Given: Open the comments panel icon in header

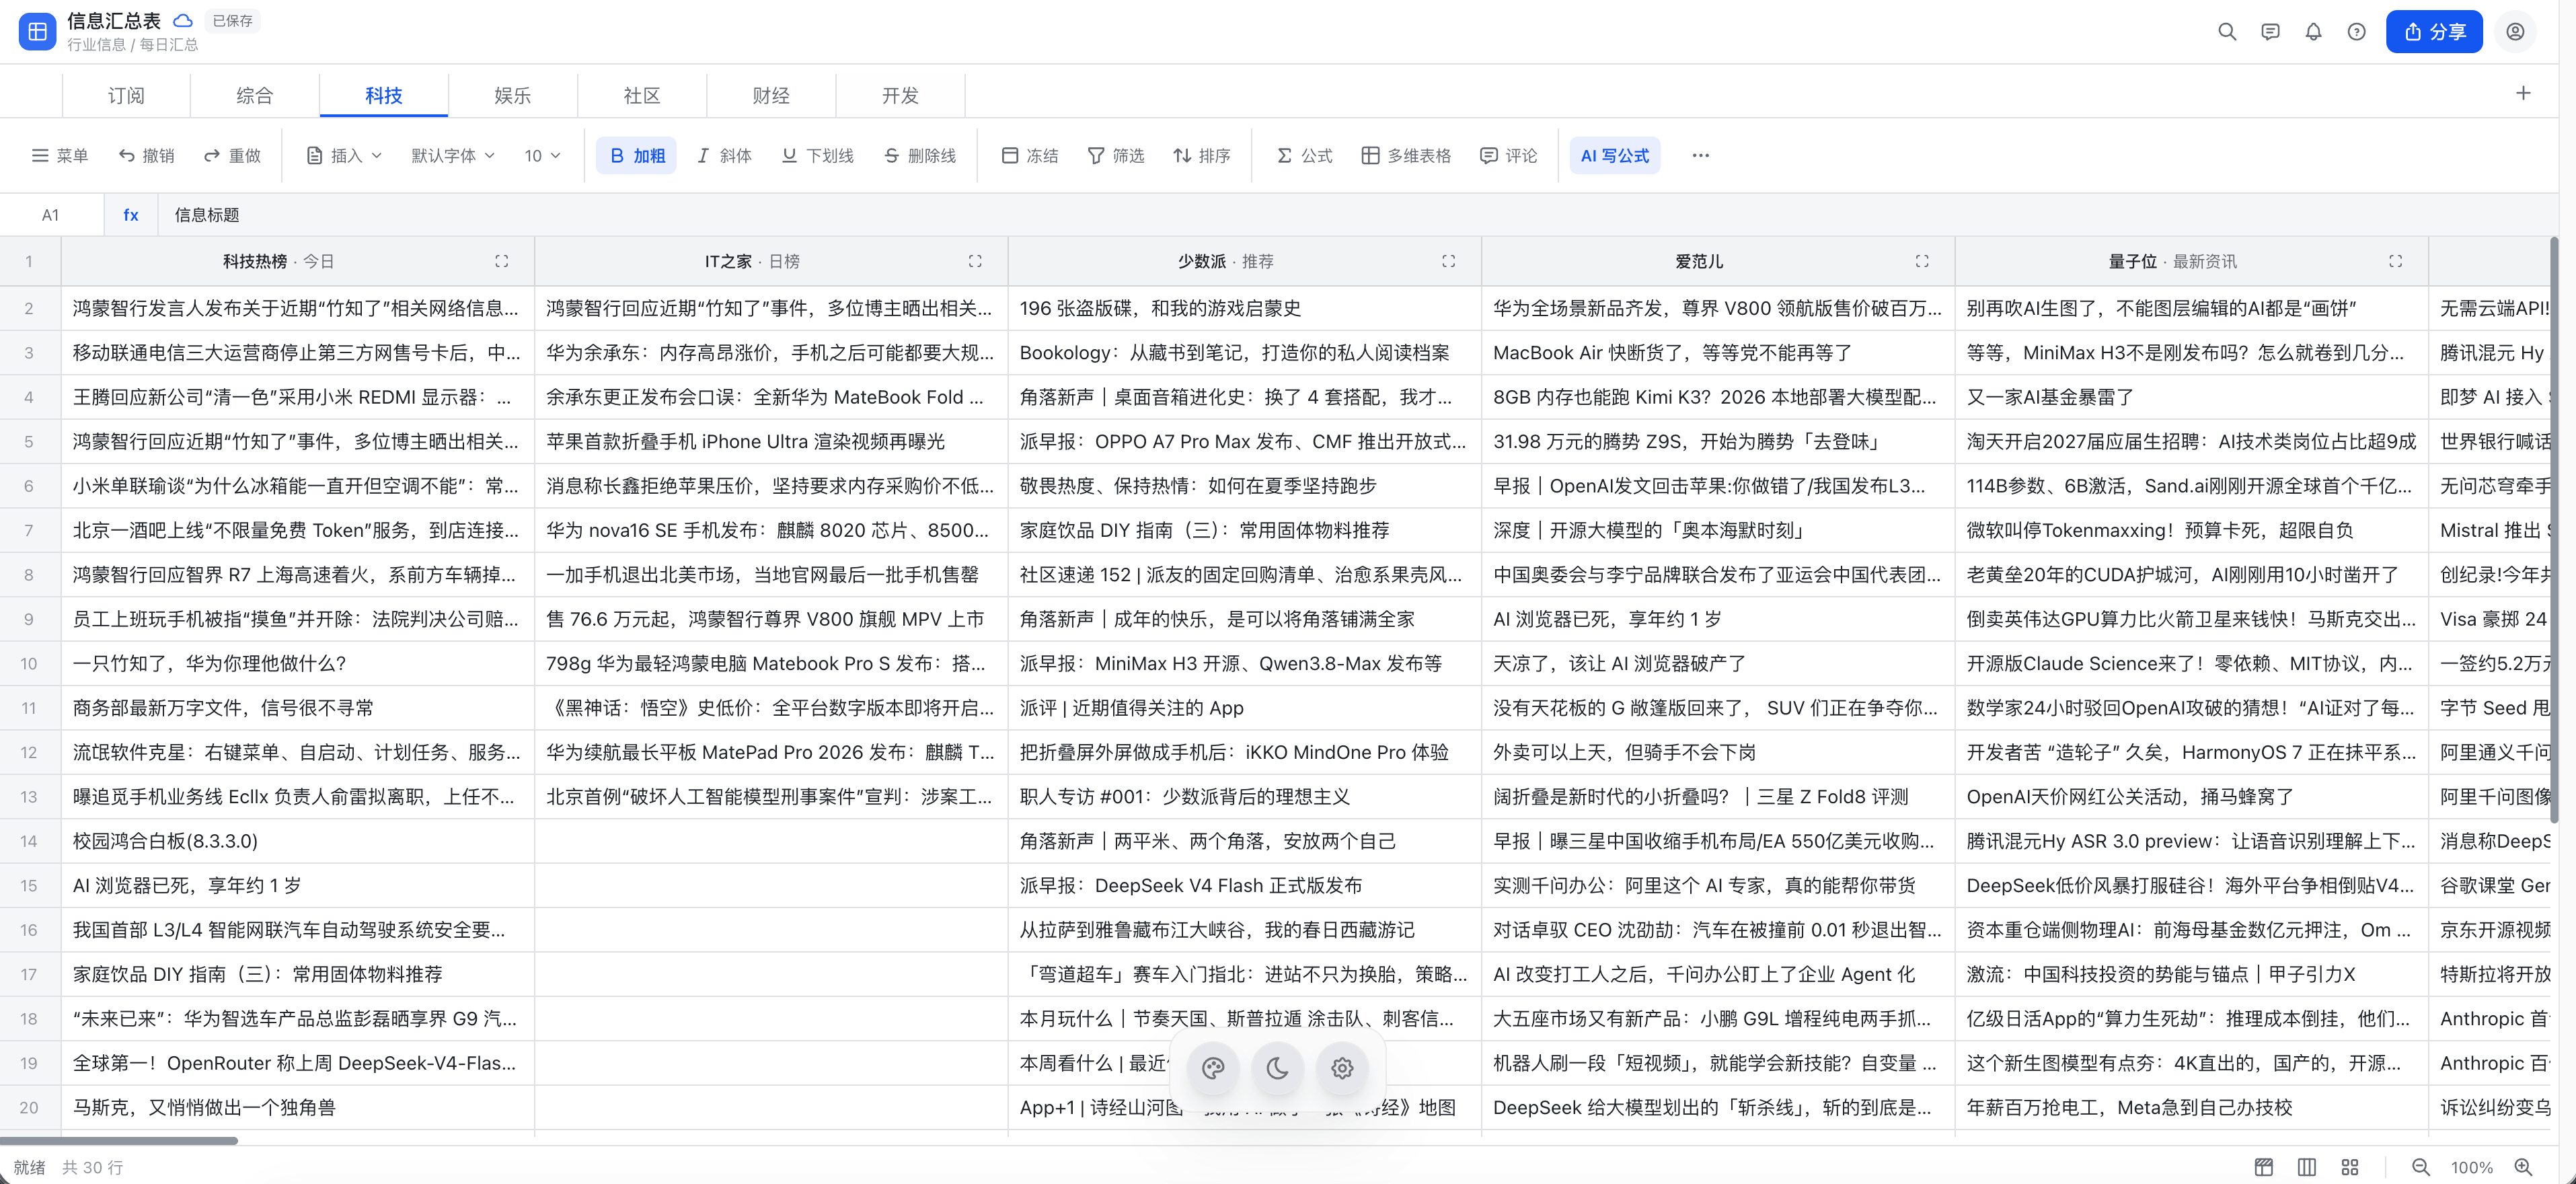Looking at the screenshot, I should (2270, 32).
